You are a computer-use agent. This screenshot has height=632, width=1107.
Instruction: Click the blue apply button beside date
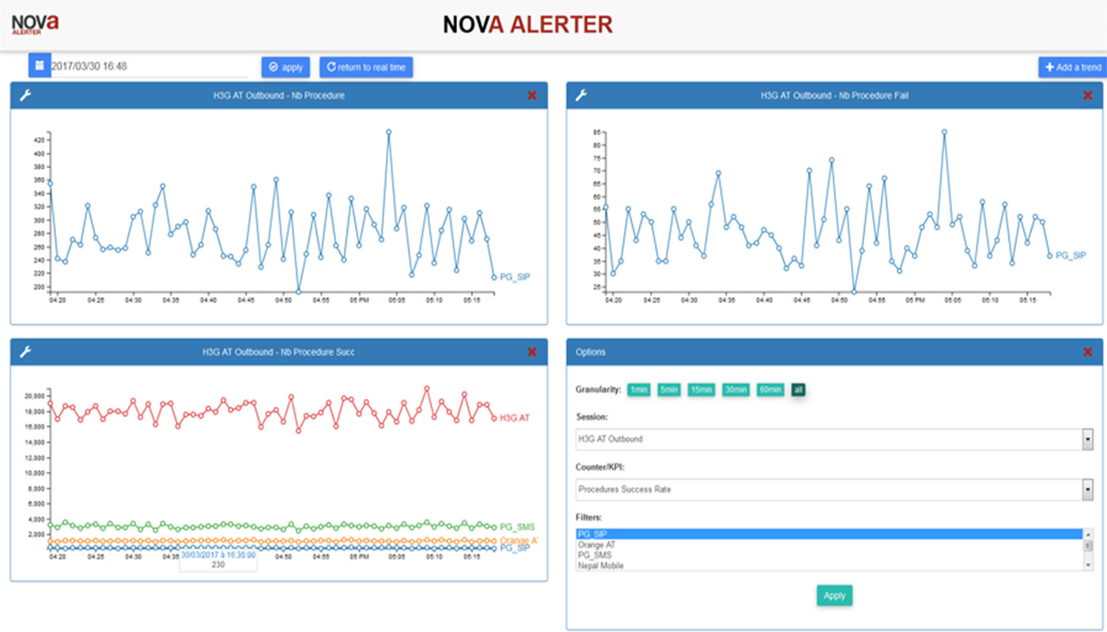click(x=285, y=67)
